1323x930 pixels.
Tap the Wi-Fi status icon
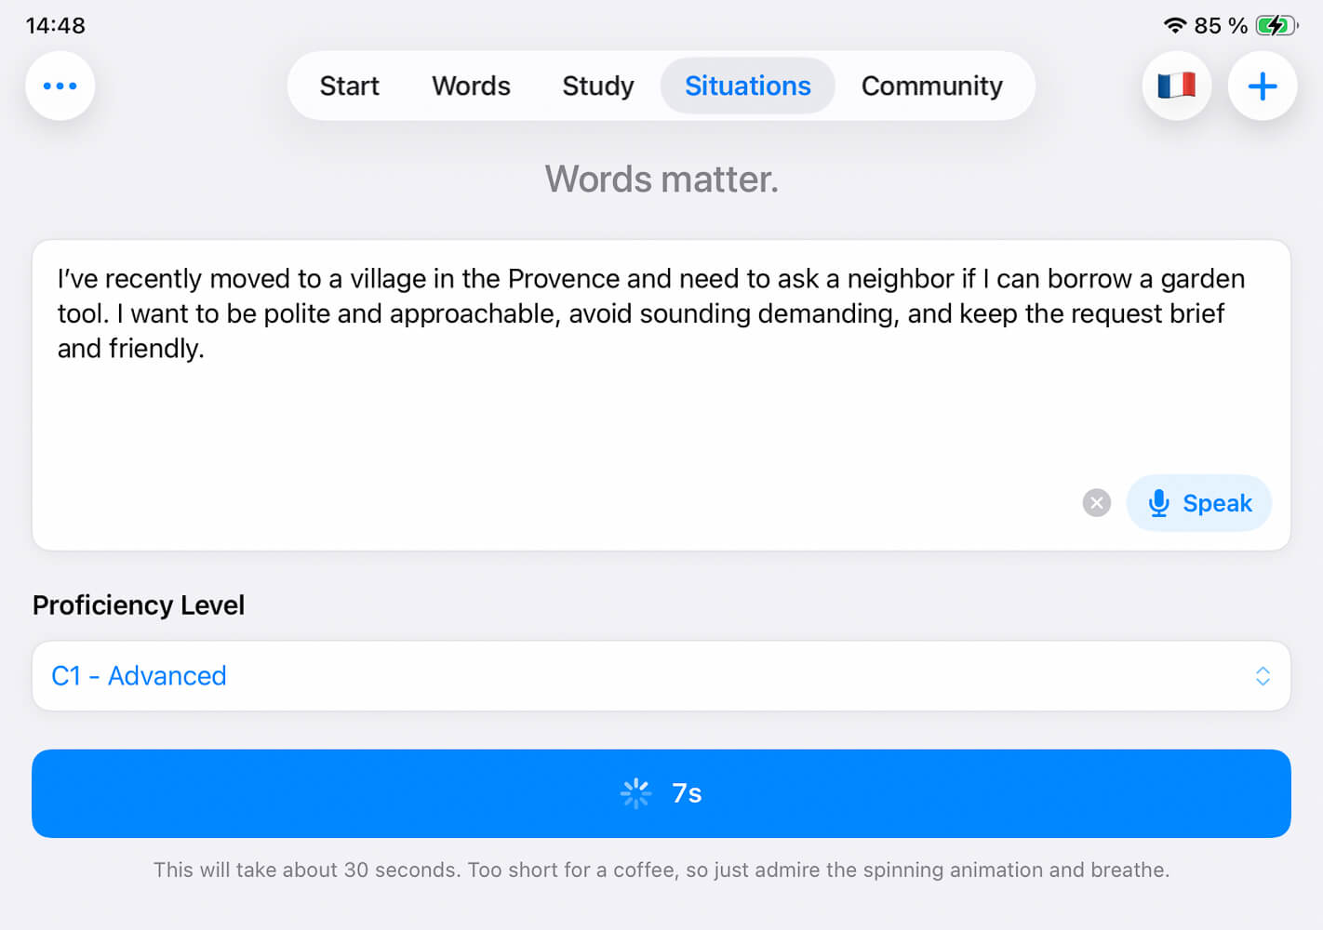[x=1175, y=25]
